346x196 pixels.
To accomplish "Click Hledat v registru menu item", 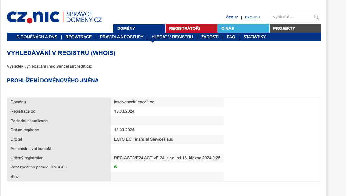I will (172, 37).
